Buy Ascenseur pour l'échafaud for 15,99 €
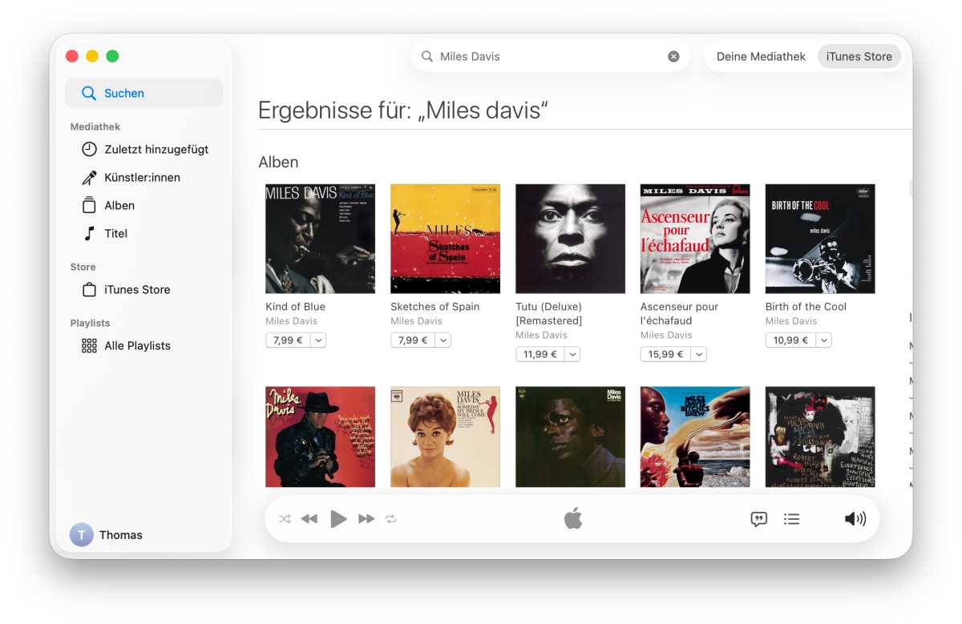Image resolution: width=962 pixels, height=624 pixels. coord(665,354)
